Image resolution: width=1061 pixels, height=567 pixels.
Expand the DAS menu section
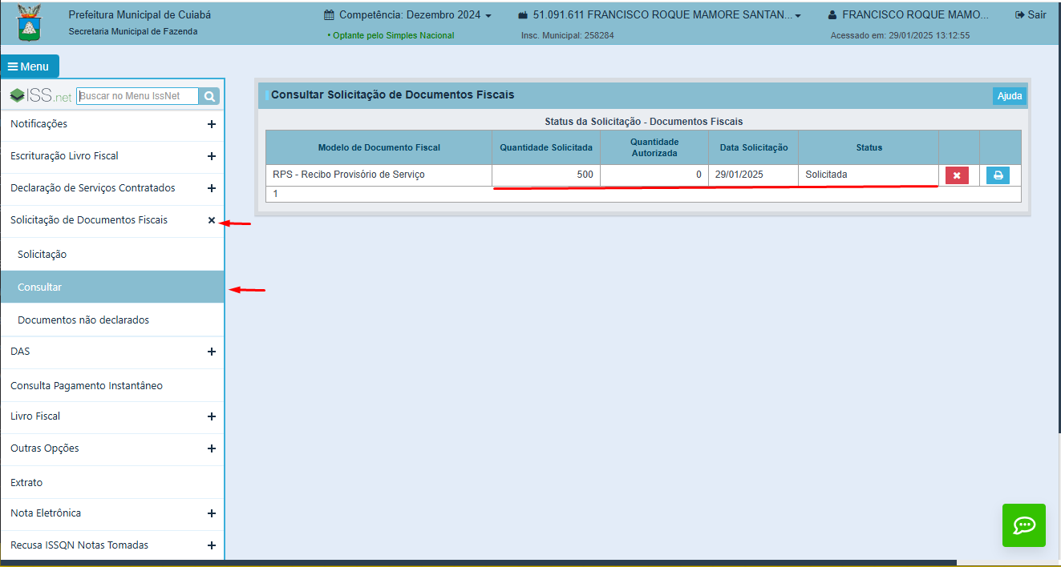(x=212, y=352)
